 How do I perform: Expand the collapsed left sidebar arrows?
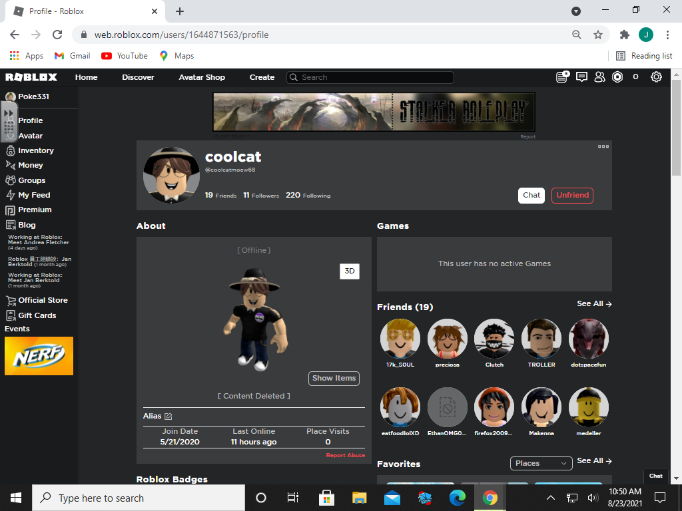tap(9, 112)
